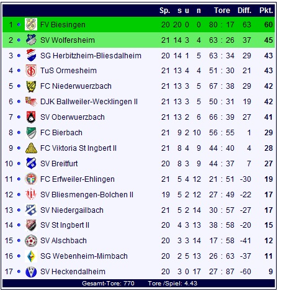Image resolution: width=281 pixels, height=291 pixels.
Task: Select FC Bierbach team name
Action: tap(61, 133)
